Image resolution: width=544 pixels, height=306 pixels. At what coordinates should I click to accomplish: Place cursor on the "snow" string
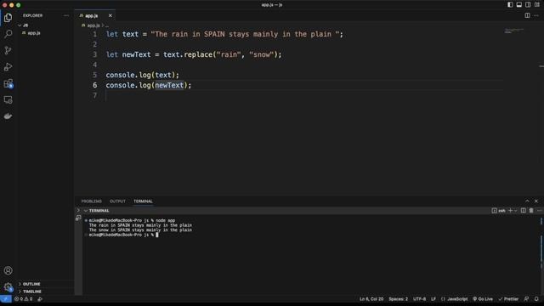262,54
